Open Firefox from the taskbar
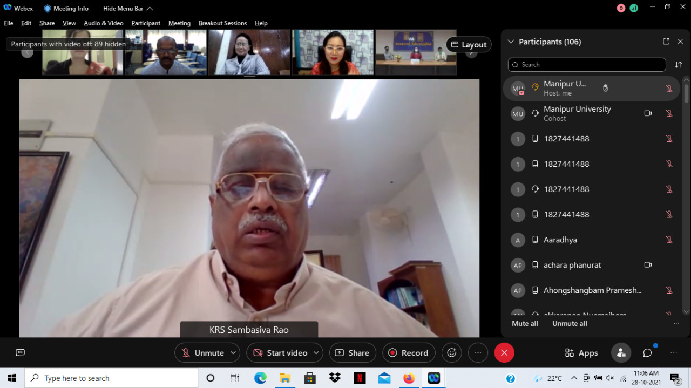The height and width of the screenshot is (388, 691). 409,378
